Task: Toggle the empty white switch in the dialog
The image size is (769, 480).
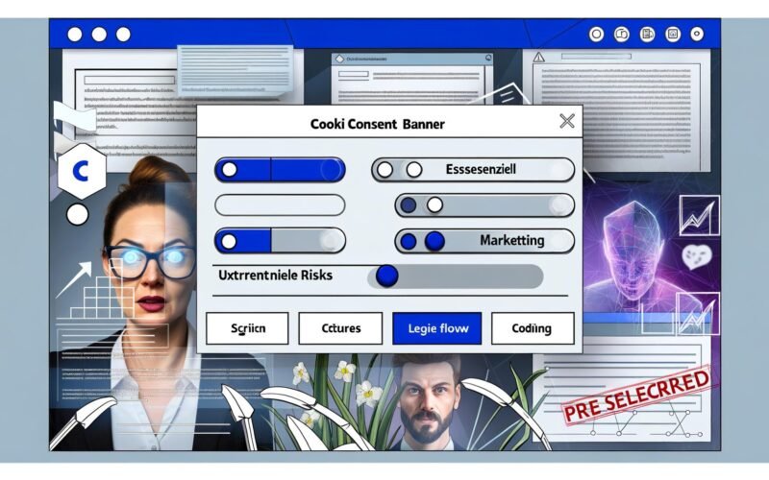Action: point(280,205)
